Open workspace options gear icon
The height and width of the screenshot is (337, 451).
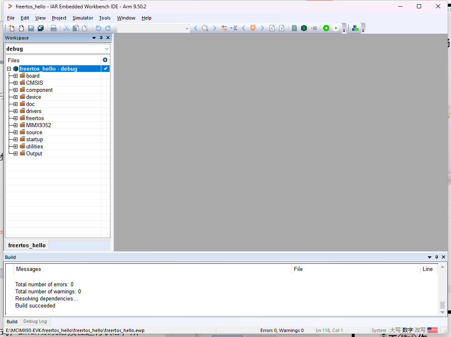click(x=105, y=60)
